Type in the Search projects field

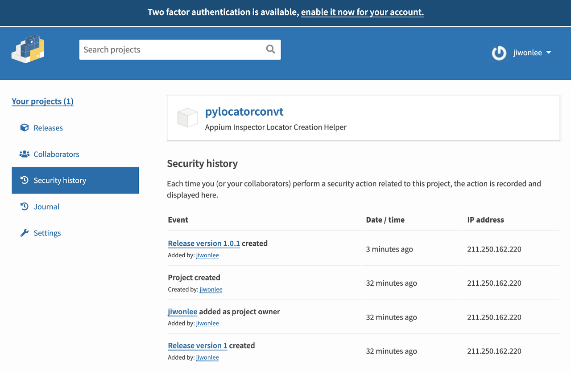(172, 49)
